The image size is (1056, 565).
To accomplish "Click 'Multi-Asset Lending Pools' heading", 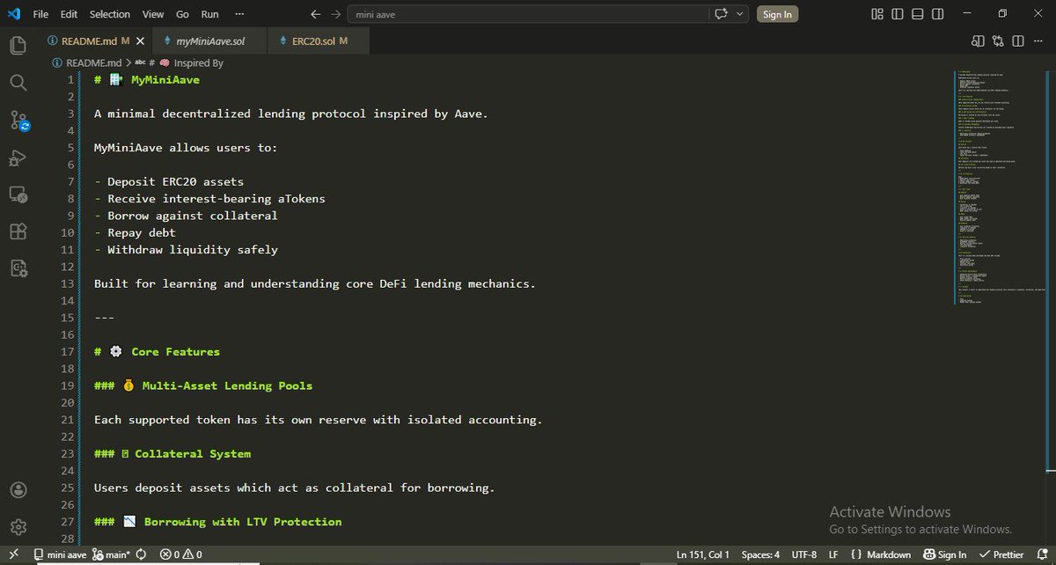I will pos(227,385).
